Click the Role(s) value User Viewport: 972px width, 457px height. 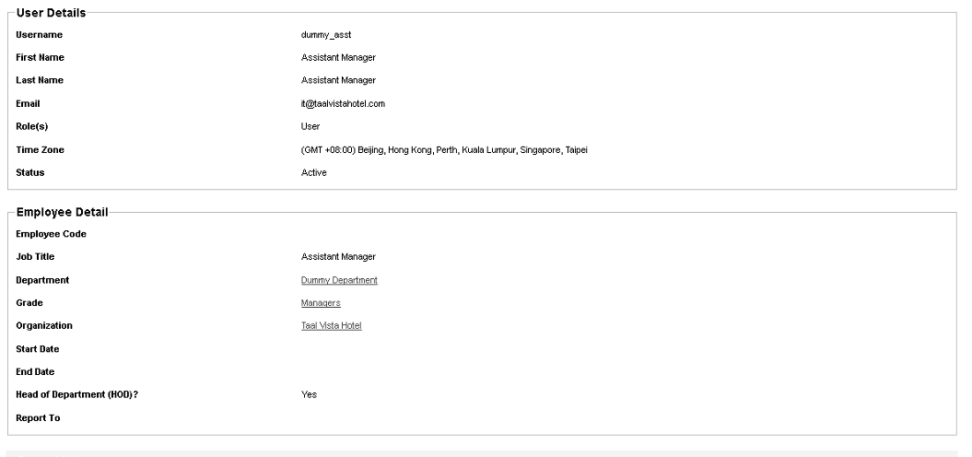click(310, 126)
